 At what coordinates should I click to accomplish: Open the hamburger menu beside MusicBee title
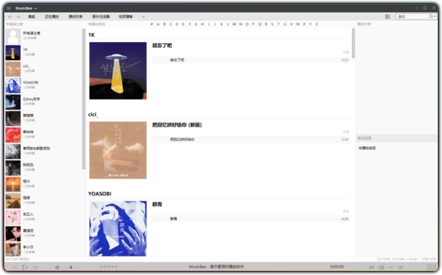[8, 8]
